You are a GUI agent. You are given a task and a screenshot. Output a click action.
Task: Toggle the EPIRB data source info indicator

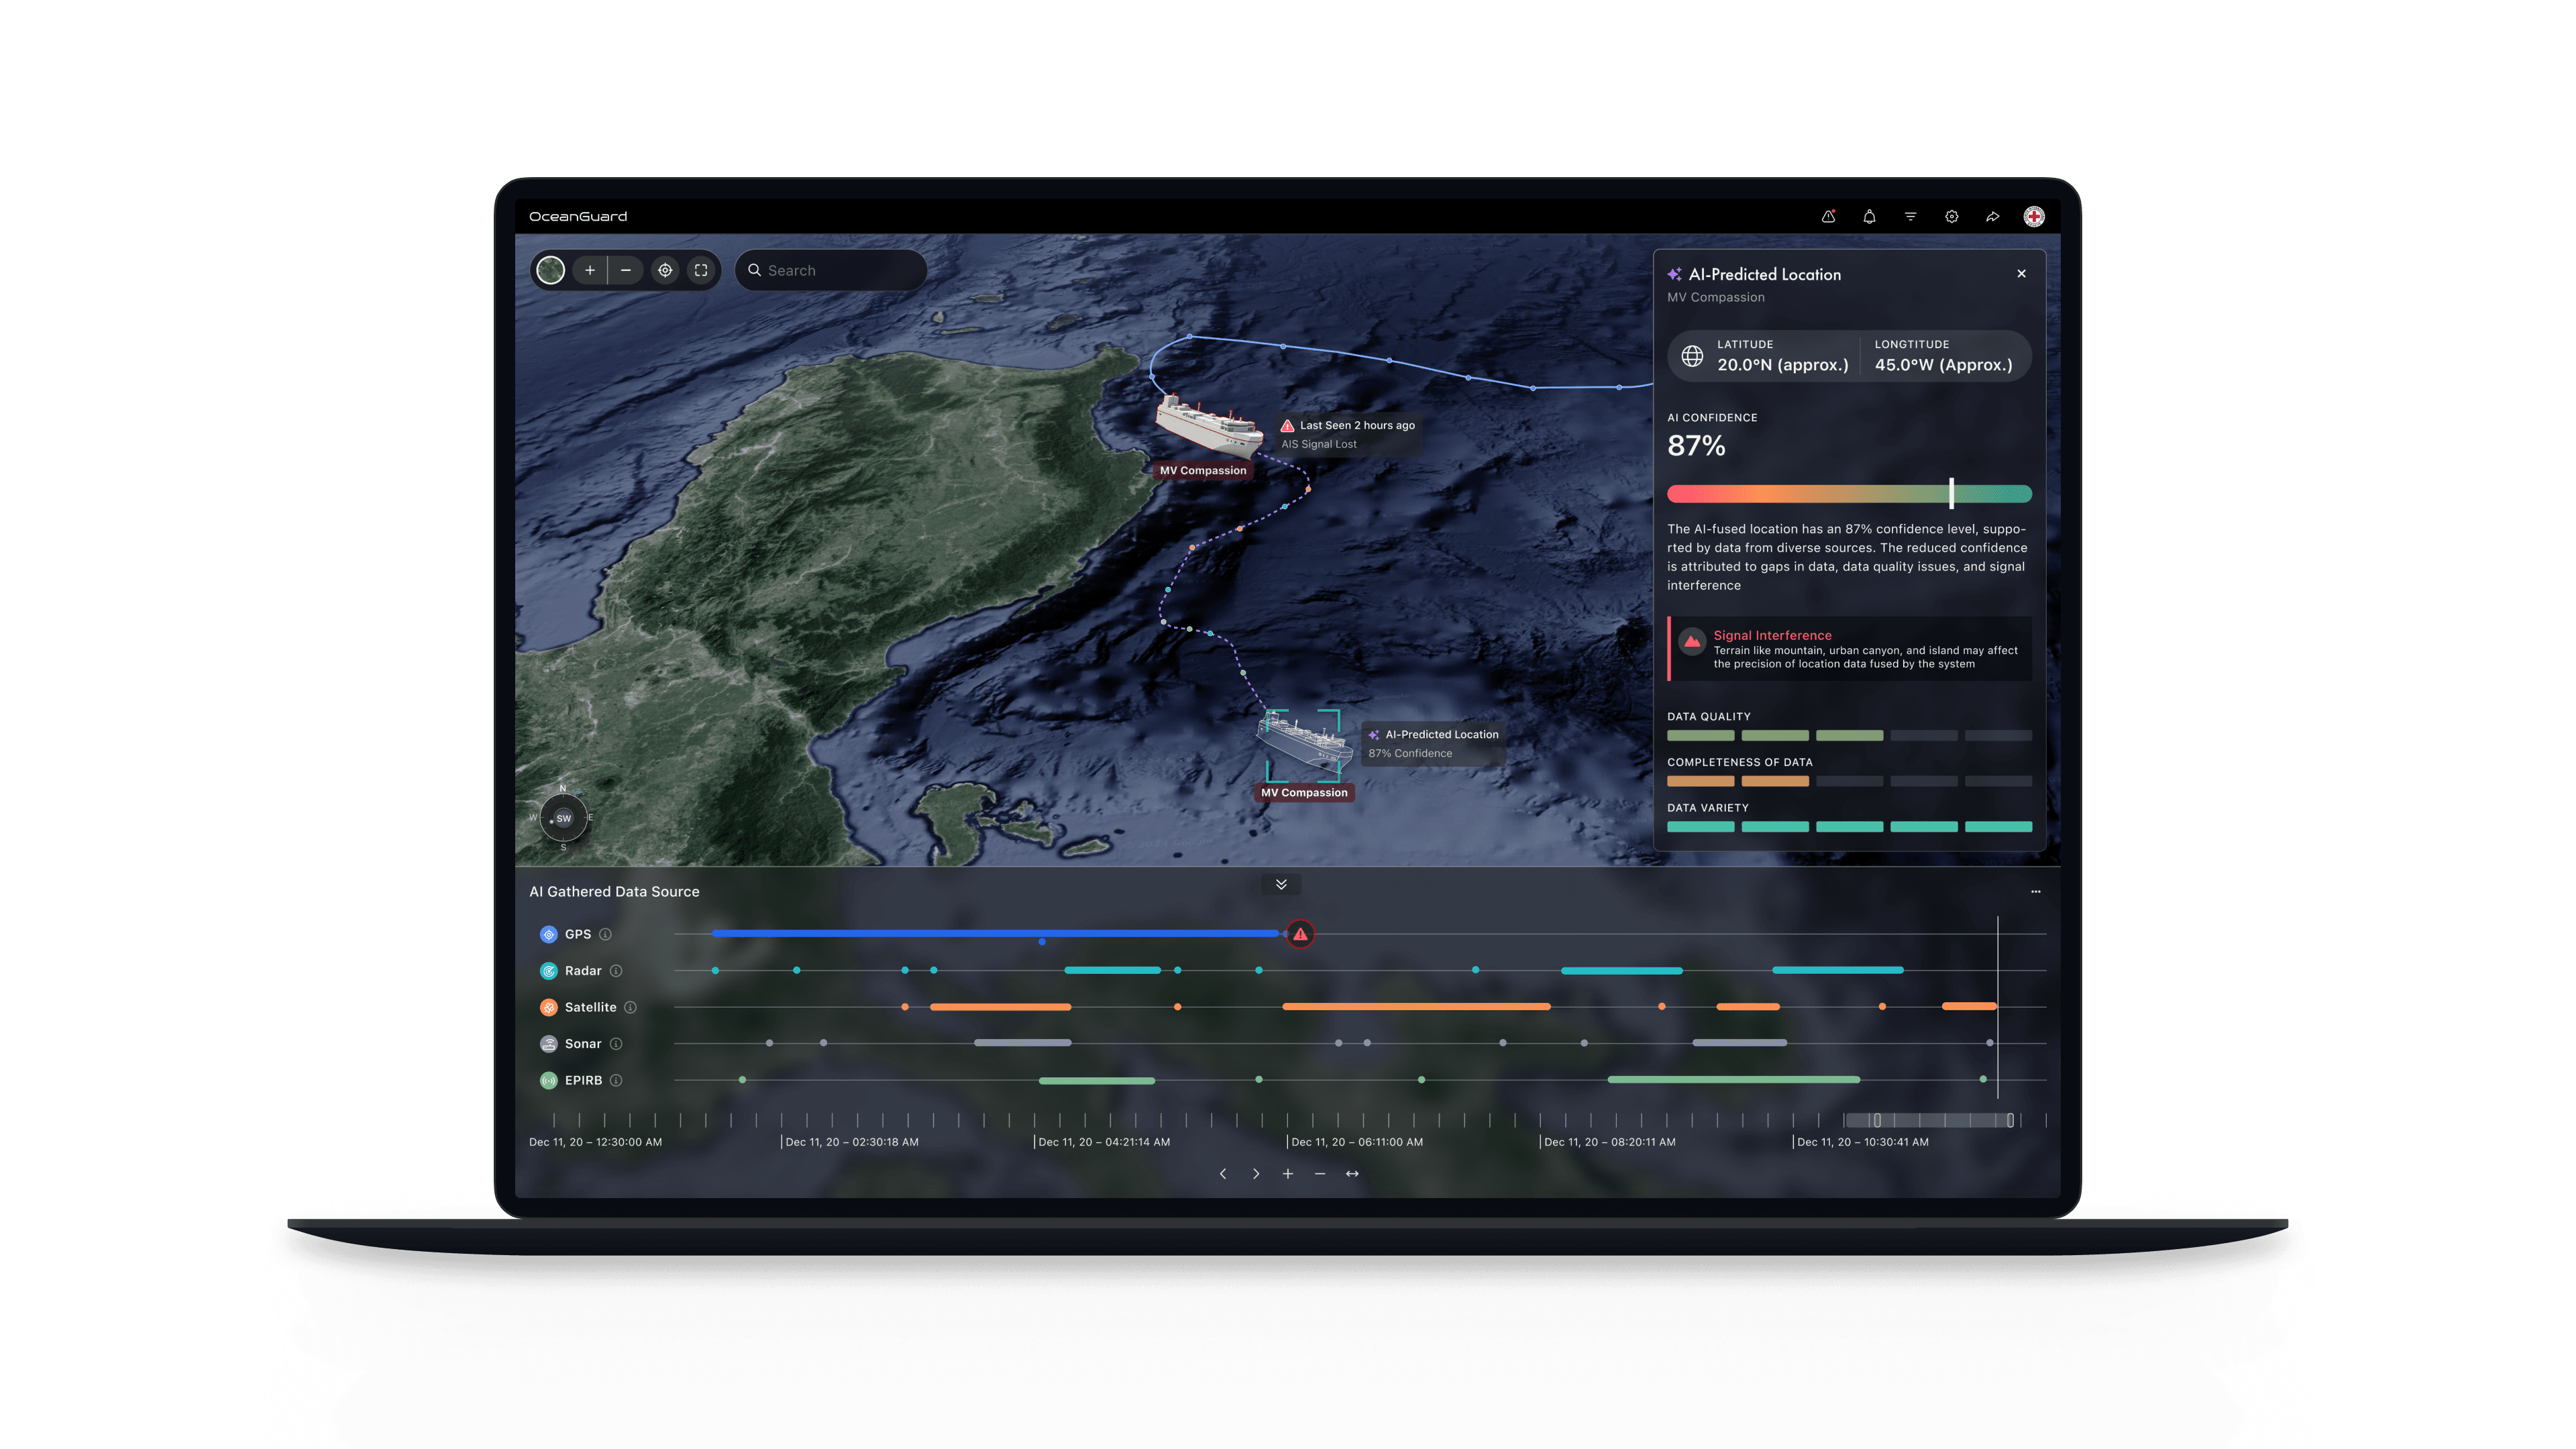tap(617, 1080)
